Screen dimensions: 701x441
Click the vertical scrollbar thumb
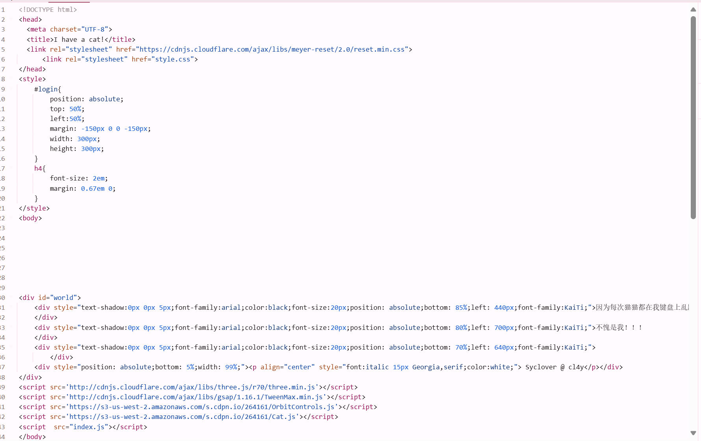(693, 117)
